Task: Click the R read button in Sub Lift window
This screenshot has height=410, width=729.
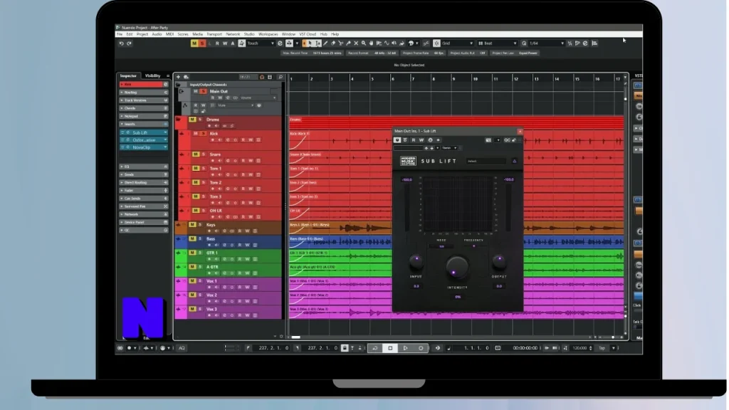Action: (414, 140)
